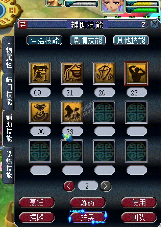The width and height of the screenshot is (161, 227).
Task: Click the purple-haired character portrait
Action: [113, 6]
